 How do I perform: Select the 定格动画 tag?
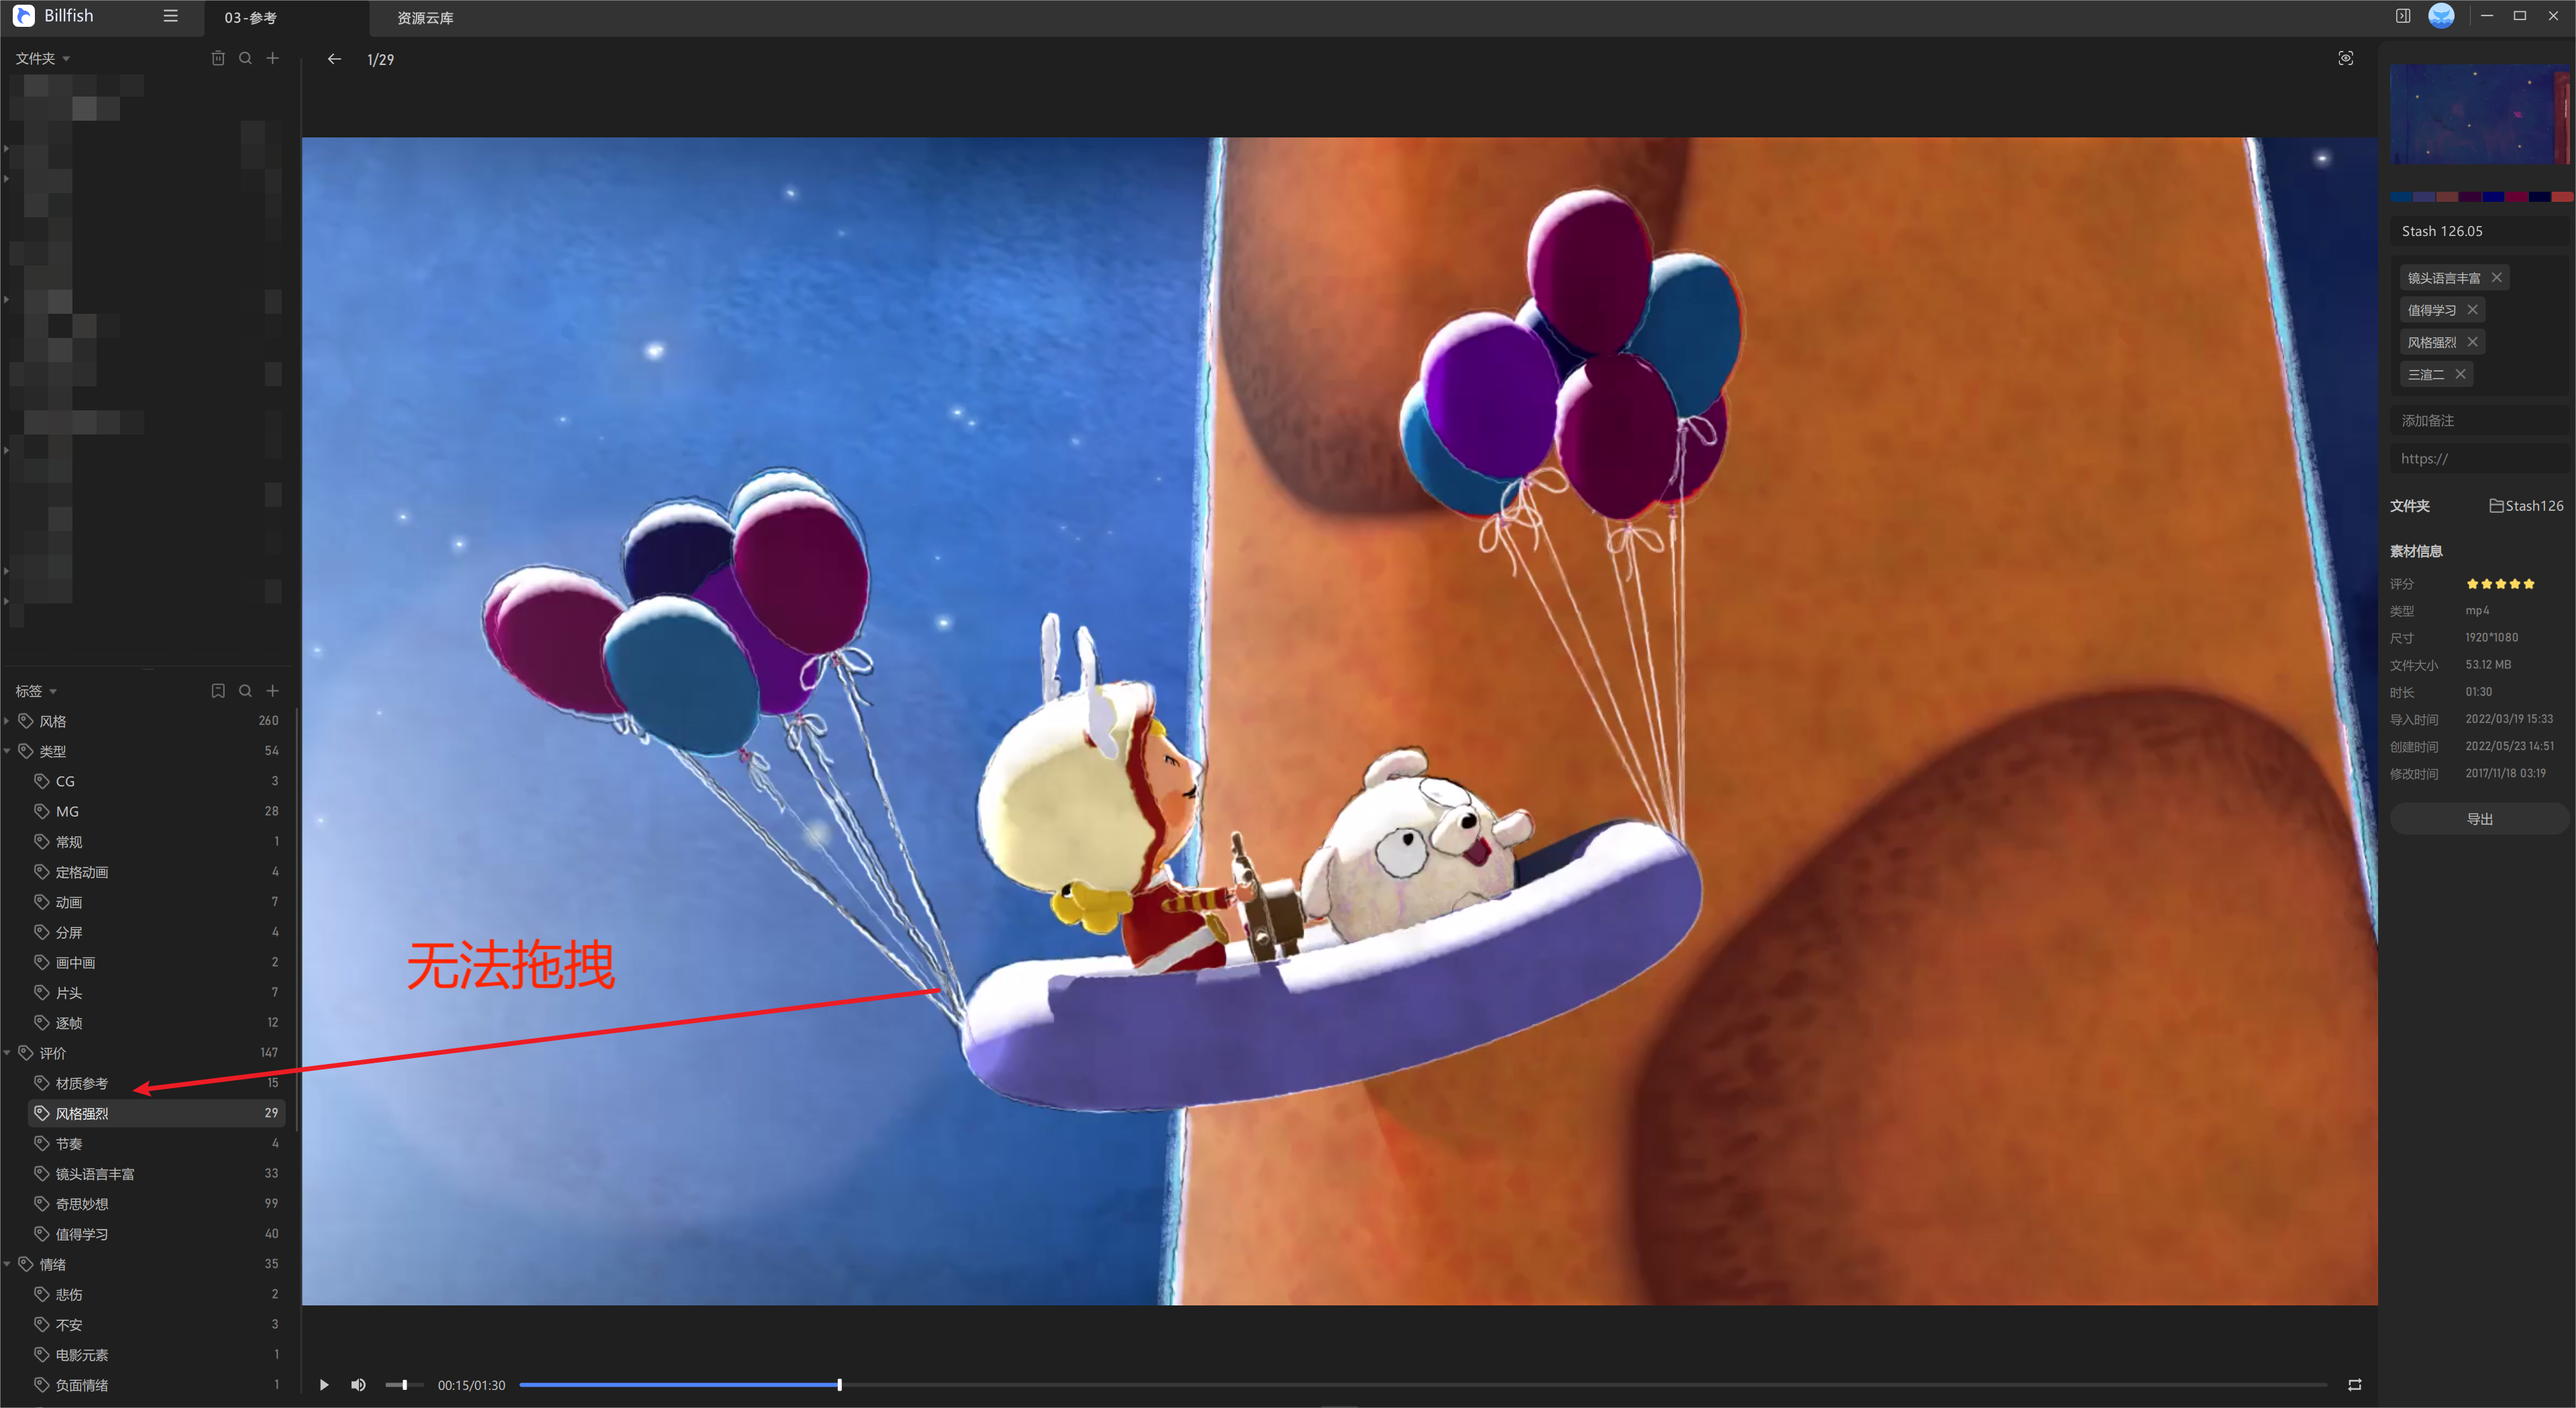(x=157, y=872)
